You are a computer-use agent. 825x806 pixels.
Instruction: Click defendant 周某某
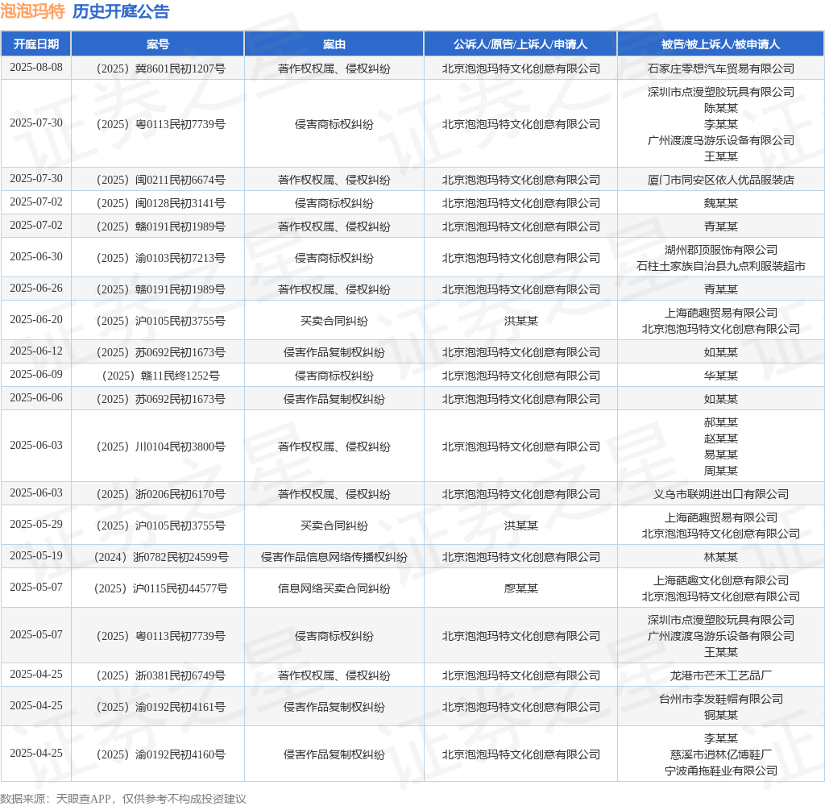coord(721,471)
